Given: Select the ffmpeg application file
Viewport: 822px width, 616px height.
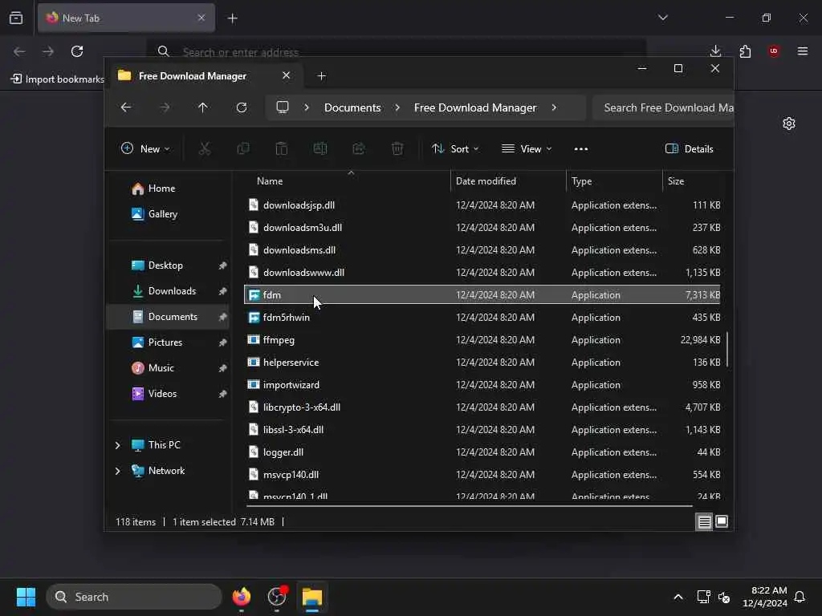Looking at the screenshot, I should point(482,340).
